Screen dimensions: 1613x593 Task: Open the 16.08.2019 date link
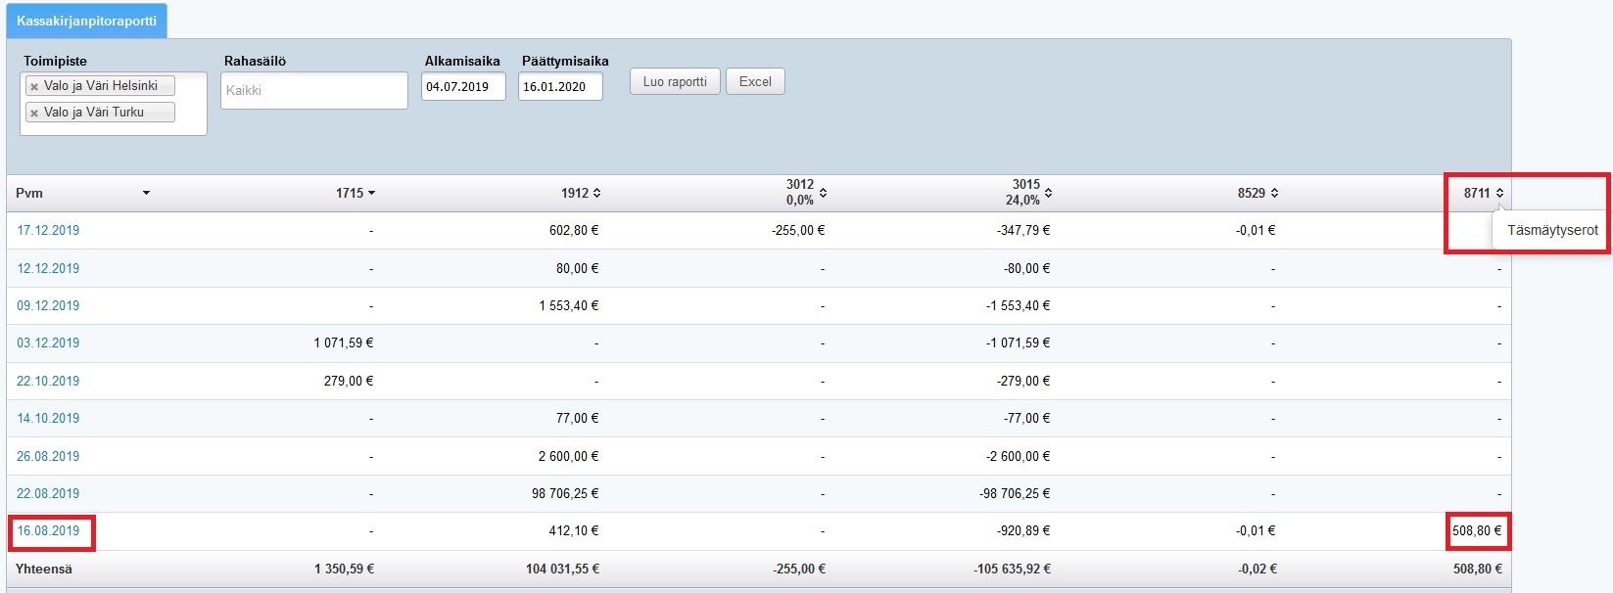point(48,531)
